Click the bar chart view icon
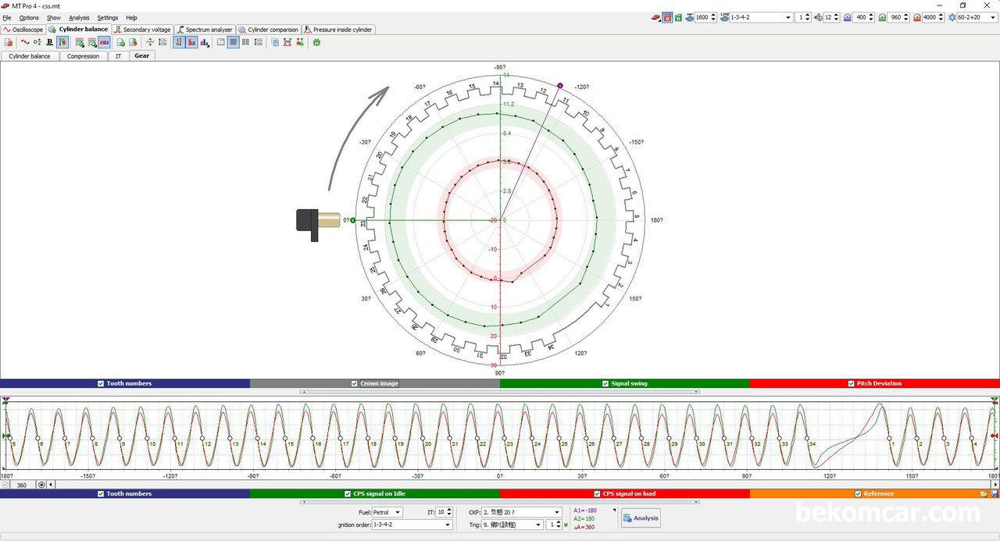The width and height of the screenshot is (1000, 541). click(x=205, y=42)
